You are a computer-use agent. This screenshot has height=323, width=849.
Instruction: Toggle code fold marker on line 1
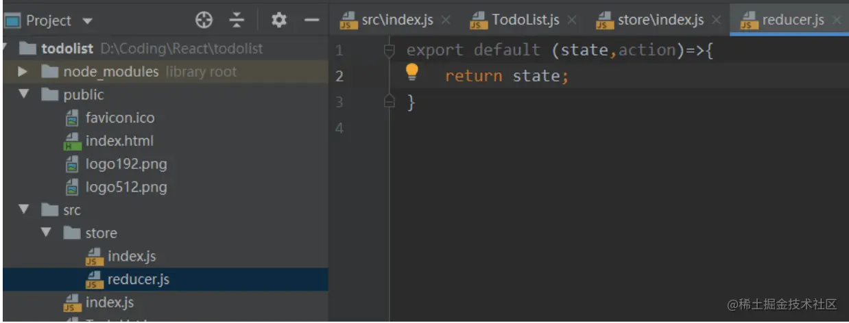pyautogui.click(x=390, y=50)
